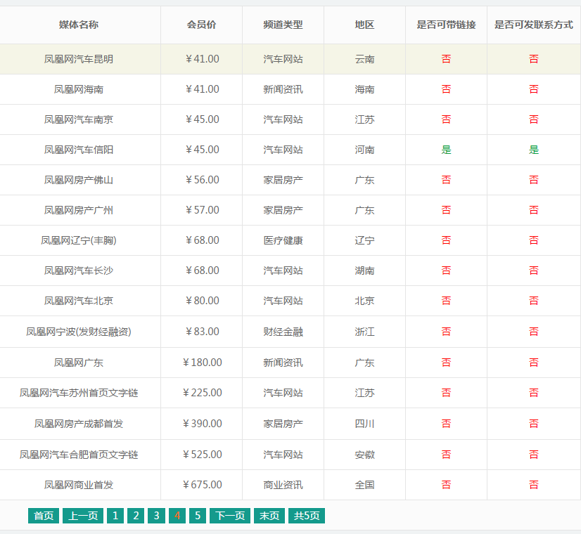Click the 下一页 next page button

point(229,515)
